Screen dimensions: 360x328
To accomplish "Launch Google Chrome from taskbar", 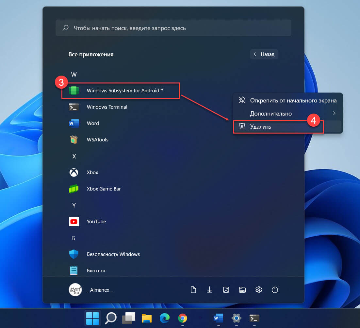I will pos(183,318).
